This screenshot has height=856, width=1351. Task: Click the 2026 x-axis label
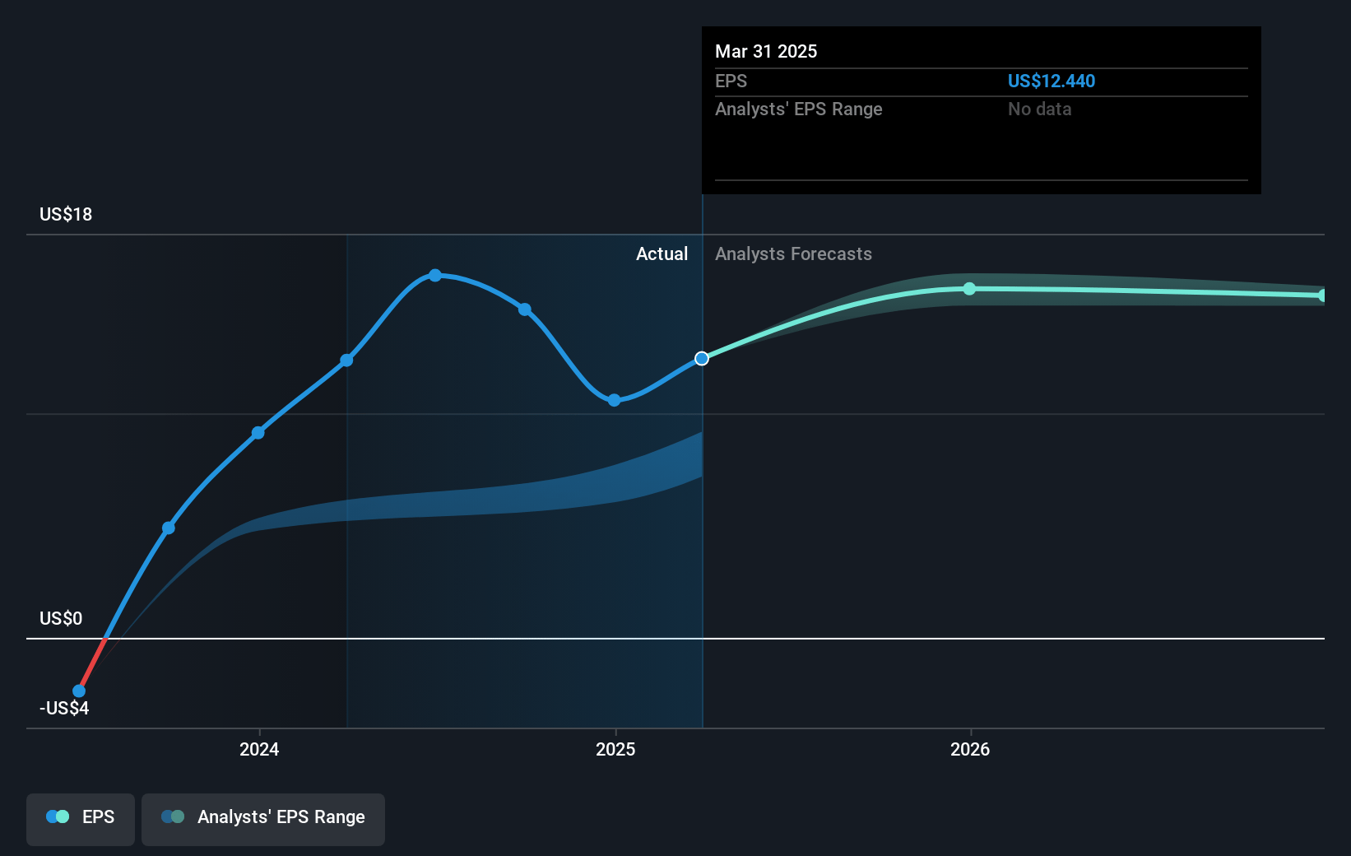click(x=970, y=749)
